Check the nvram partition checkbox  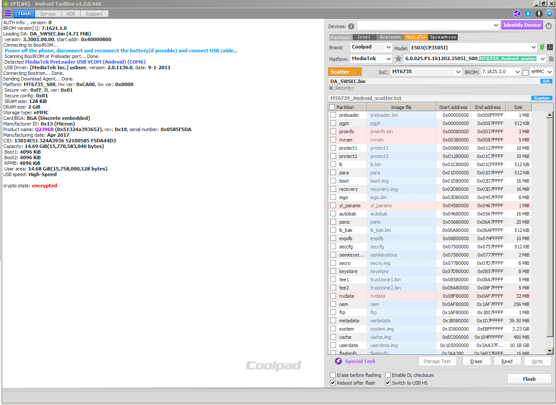[x=333, y=140]
